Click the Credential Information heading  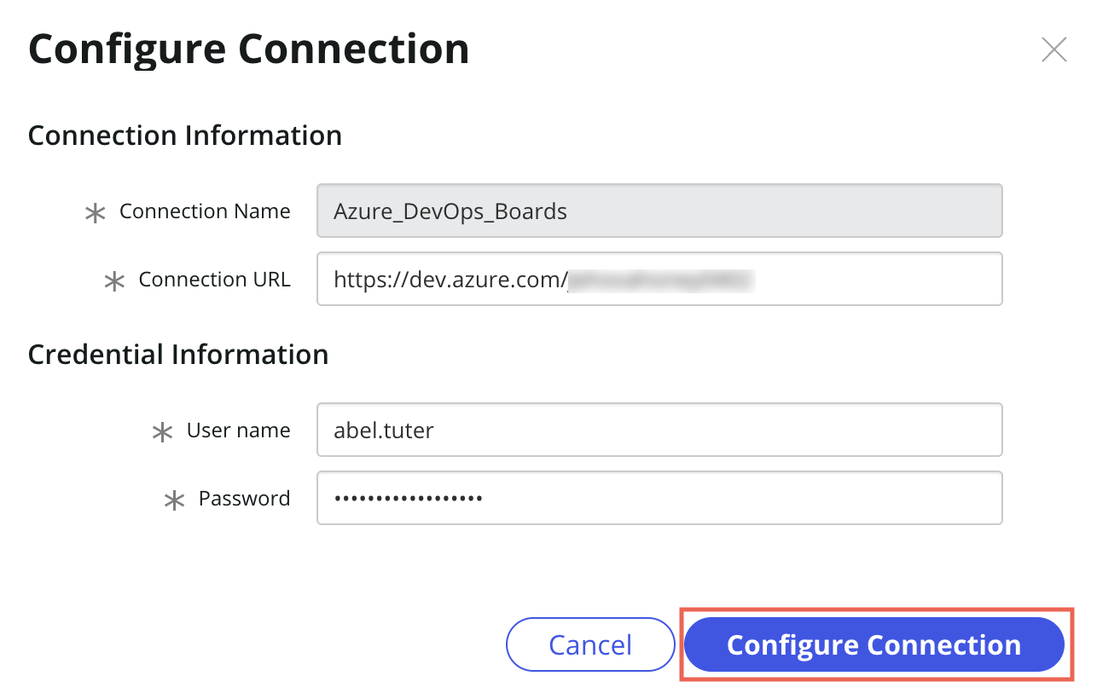[178, 355]
